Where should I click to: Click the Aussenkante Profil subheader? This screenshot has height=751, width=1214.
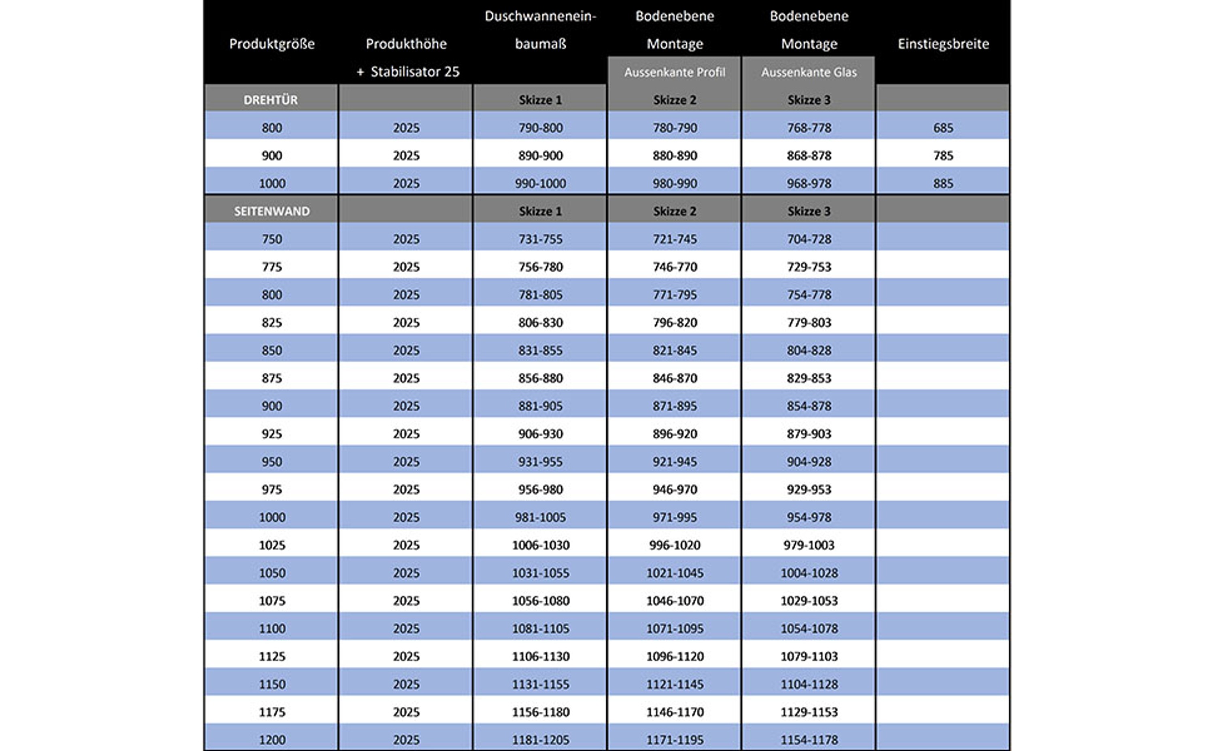[x=674, y=72]
